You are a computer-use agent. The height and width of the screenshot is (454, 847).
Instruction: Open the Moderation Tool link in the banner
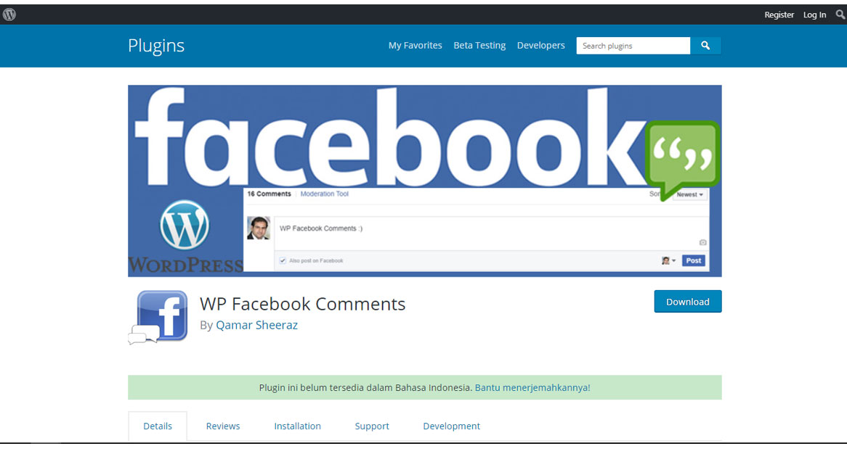pos(325,194)
